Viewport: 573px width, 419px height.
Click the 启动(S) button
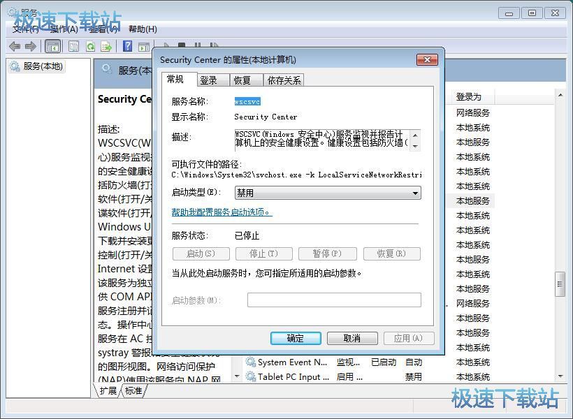201,253
